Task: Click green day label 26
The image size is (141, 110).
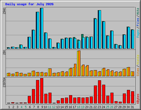Action: point(112,107)
